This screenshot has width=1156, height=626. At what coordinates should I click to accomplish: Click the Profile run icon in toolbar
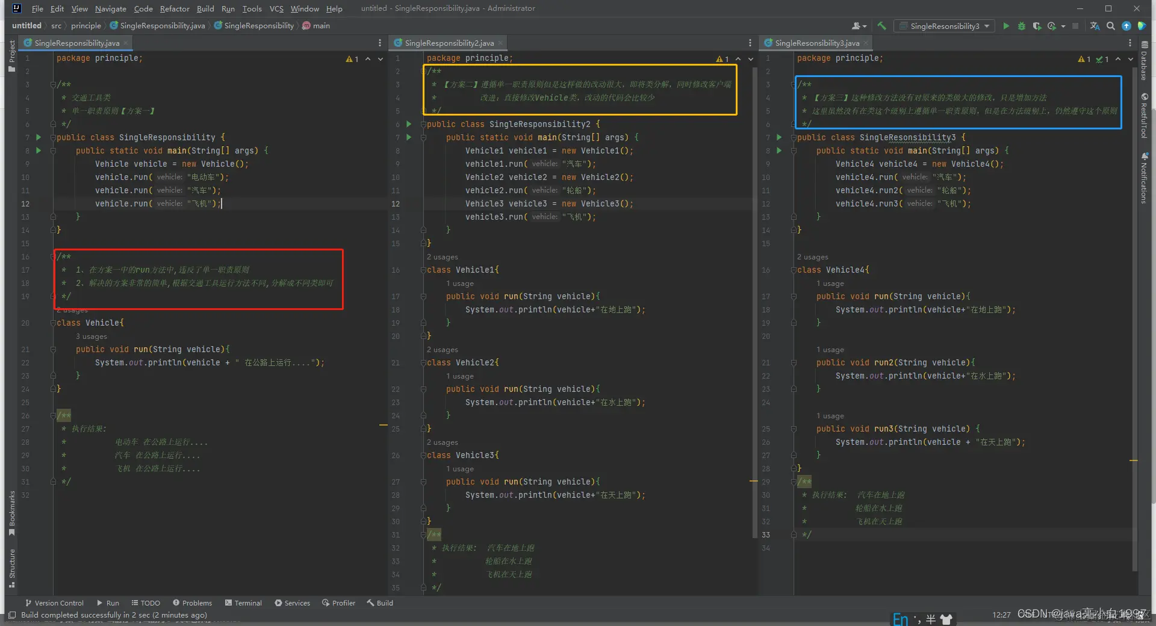click(x=1051, y=26)
